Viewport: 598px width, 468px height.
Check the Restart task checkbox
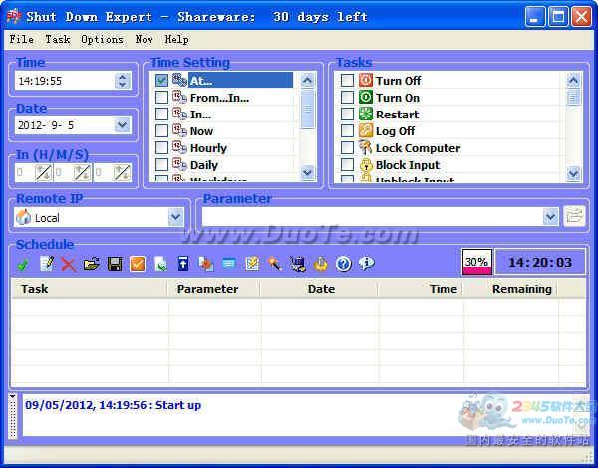click(347, 115)
